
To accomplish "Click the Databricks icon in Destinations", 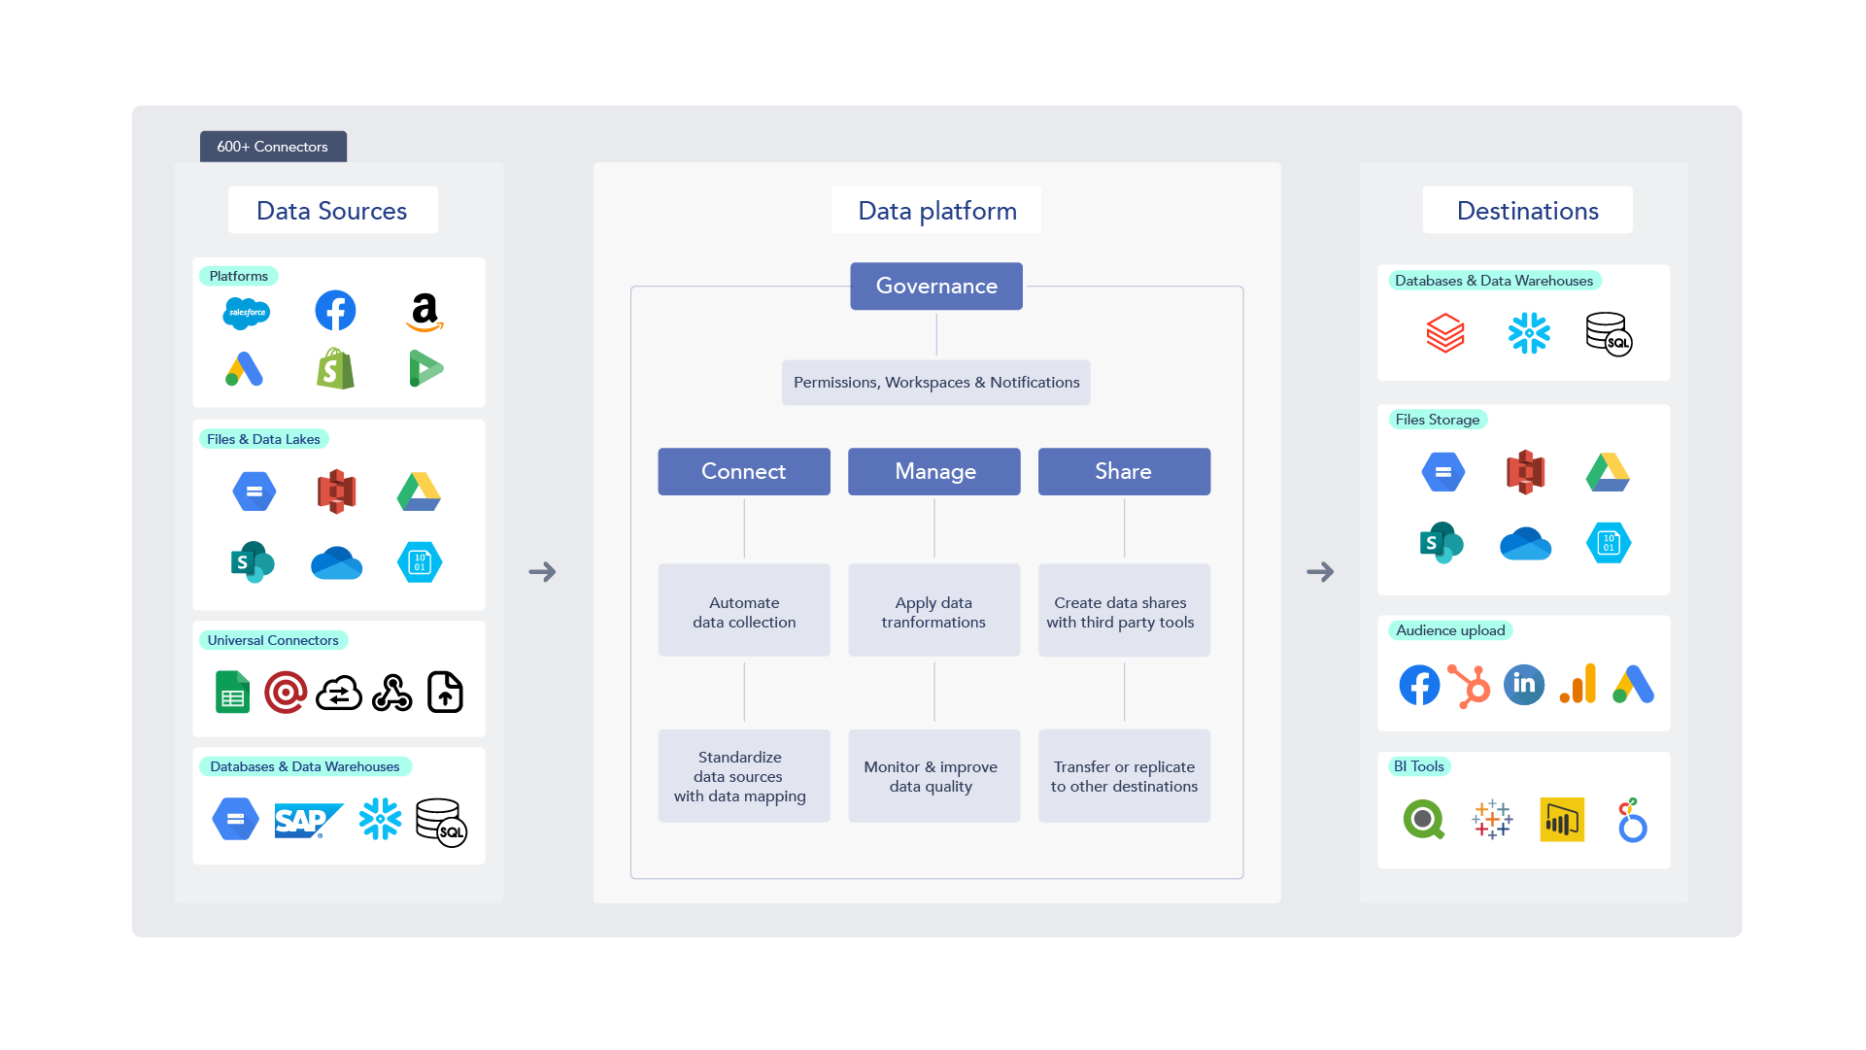I will [1445, 333].
